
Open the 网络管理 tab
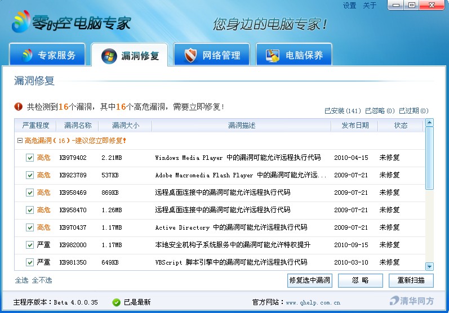click(212, 55)
